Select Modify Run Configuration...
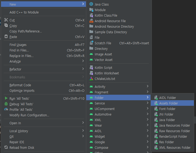The width and height of the screenshot is (196, 153). point(43,115)
